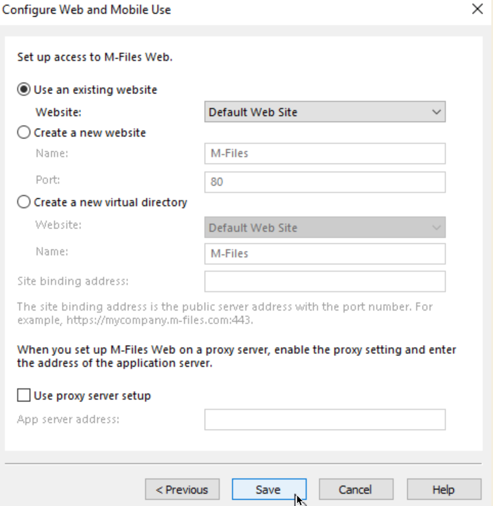
Task: Expand the virtual directory Website dropdown
Action: pyautogui.click(x=325, y=227)
